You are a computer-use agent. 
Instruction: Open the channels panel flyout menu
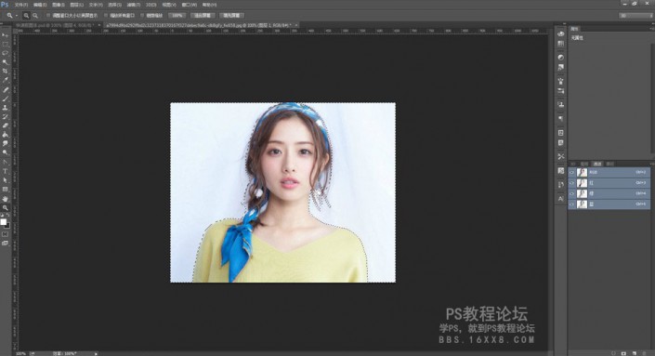coord(652,164)
